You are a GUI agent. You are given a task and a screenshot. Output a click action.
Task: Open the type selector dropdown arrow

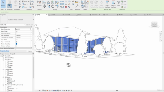pos(33,20)
